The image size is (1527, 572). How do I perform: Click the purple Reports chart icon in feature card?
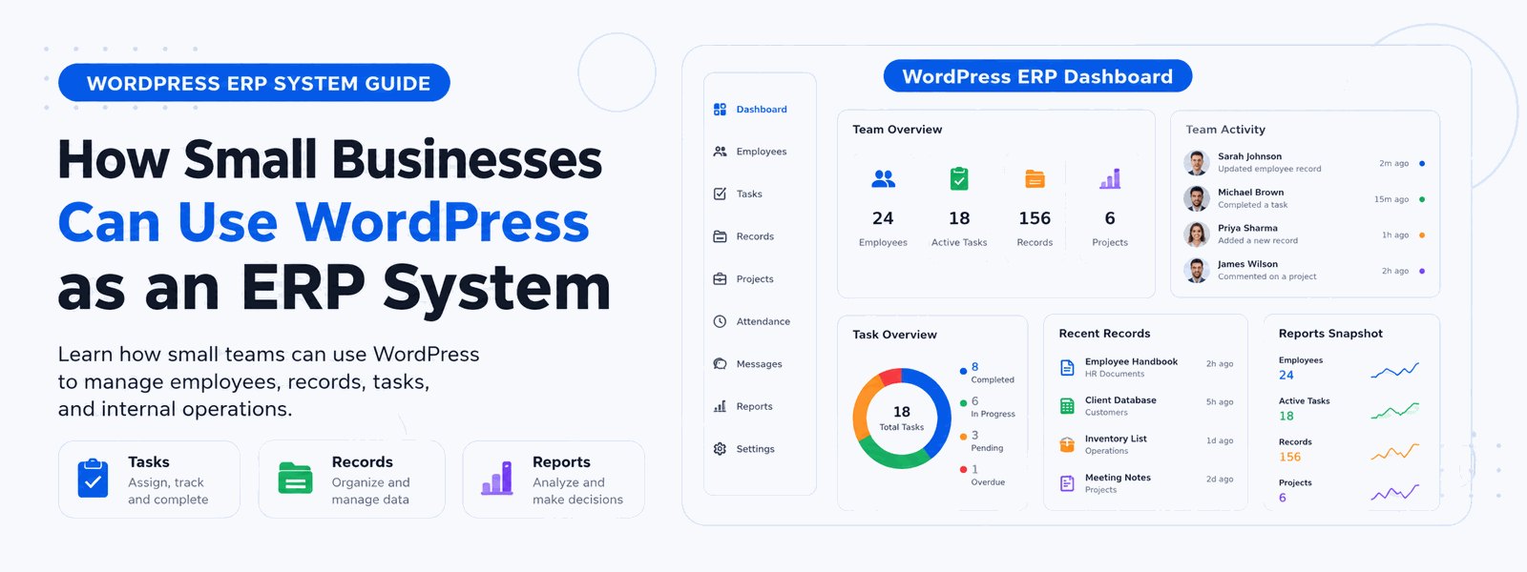[497, 479]
